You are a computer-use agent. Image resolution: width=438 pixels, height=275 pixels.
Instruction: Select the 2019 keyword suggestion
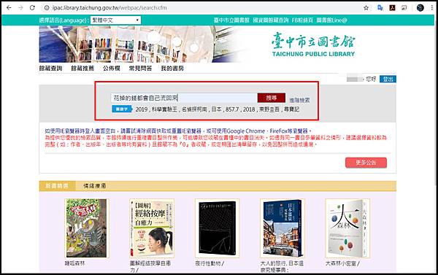pos(142,109)
